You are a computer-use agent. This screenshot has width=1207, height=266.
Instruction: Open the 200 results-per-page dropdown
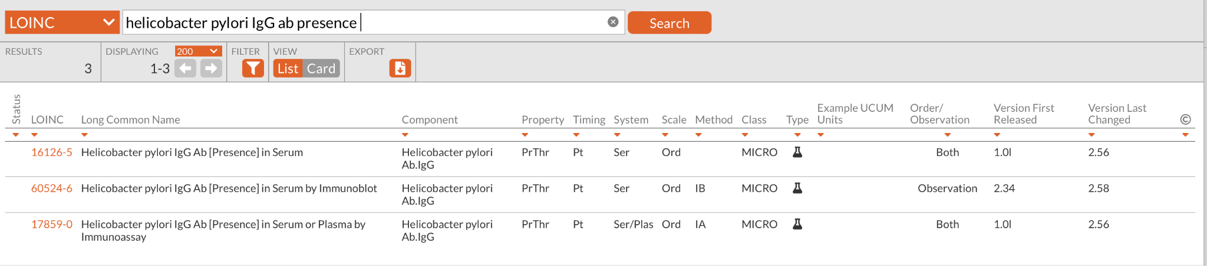coord(198,51)
